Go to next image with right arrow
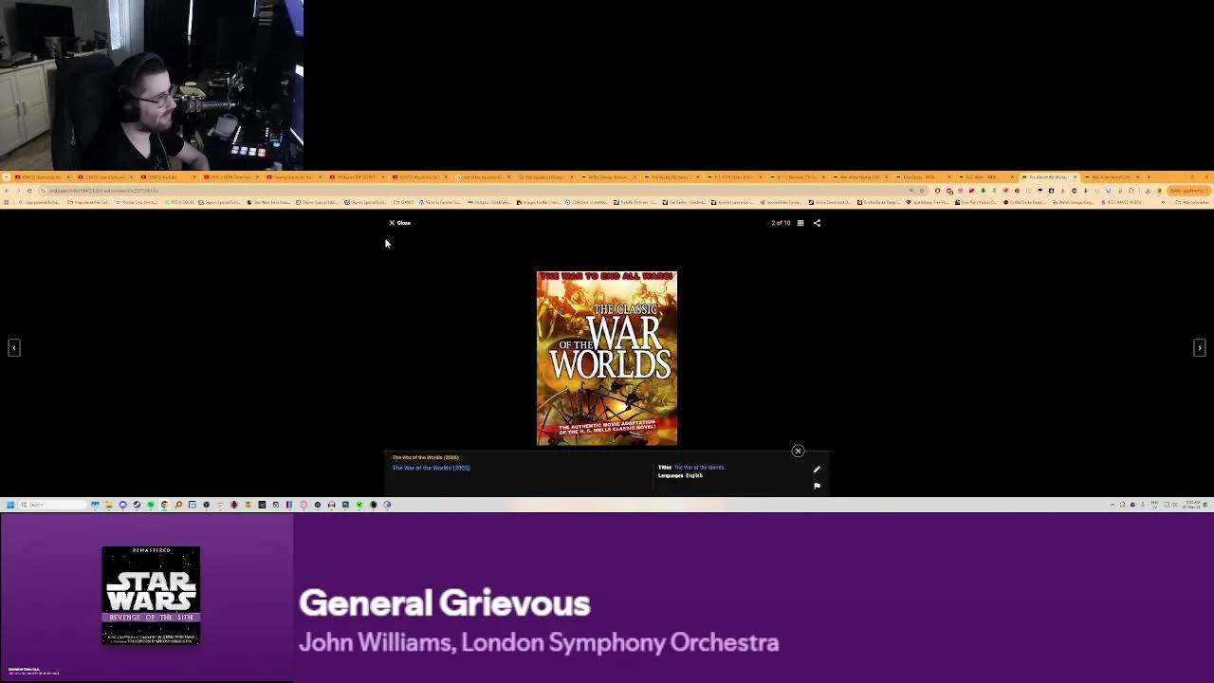 pos(1200,348)
